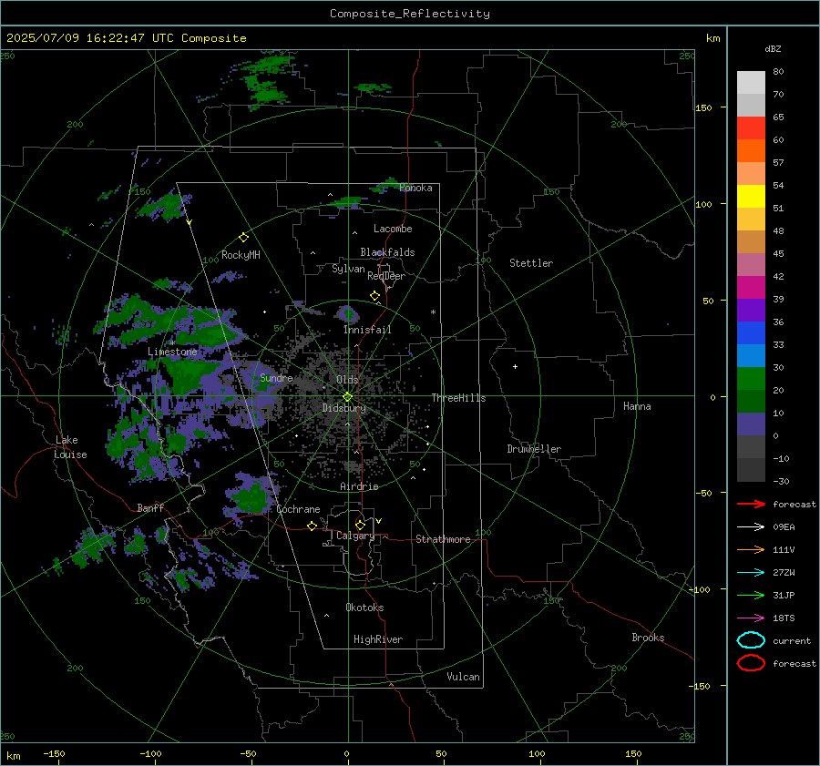Click the 2025/07/09 16:22:47 UTC timestamp
Screen dimensions: 820x766
point(127,38)
